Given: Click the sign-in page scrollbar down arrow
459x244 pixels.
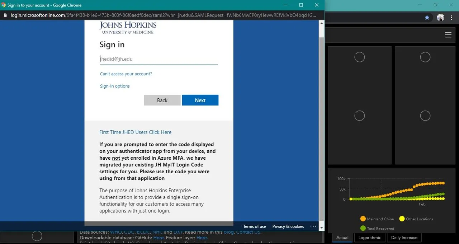Looking at the screenshot, I should point(321,227).
